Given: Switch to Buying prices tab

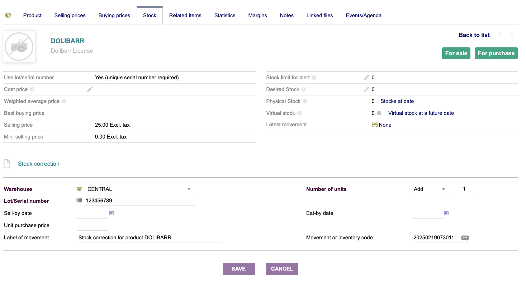Looking at the screenshot, I should point(114,15).
